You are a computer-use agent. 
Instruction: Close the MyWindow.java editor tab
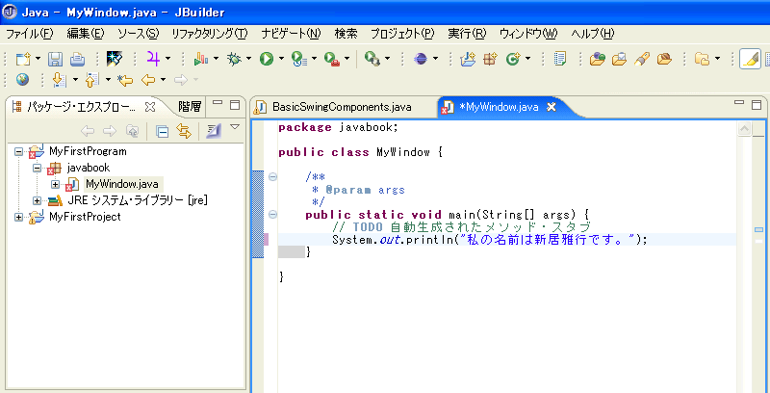tap(552, 106)
